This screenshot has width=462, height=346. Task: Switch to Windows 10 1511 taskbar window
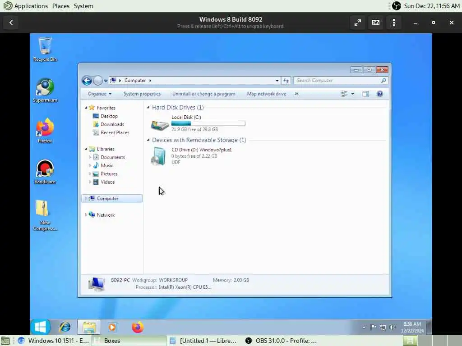[x=54, y=341]
